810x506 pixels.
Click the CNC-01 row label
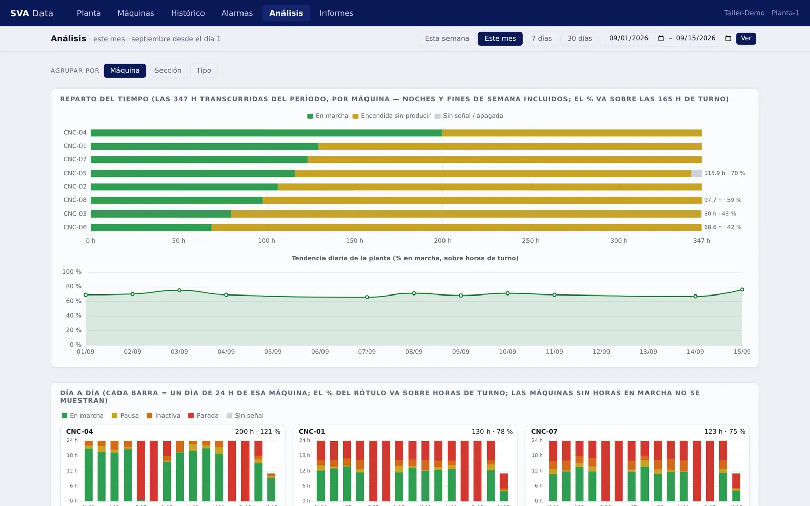pyautogui.click(x=75, y=146)
